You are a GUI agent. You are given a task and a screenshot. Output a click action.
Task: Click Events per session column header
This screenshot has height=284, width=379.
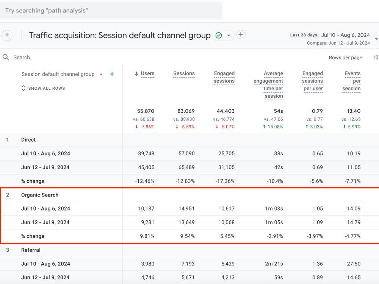coord(351,81)
